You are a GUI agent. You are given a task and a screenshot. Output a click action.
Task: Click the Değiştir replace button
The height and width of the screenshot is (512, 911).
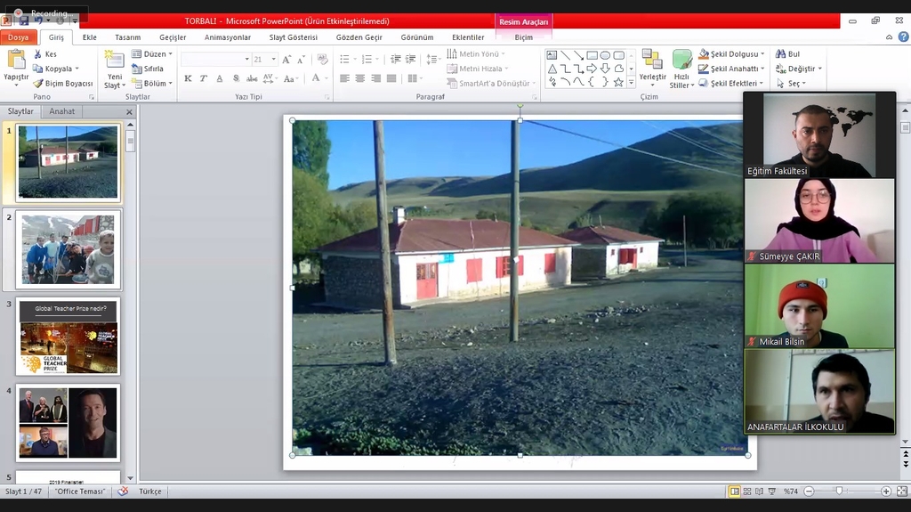(799, 69)
